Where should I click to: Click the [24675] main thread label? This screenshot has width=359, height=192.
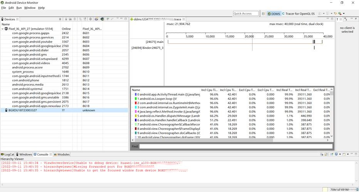pos(154,42)
